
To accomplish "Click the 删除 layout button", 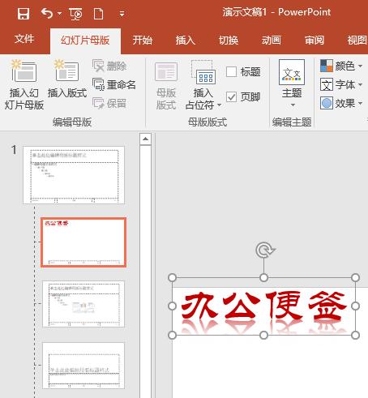I will click(x=109, y=66).
